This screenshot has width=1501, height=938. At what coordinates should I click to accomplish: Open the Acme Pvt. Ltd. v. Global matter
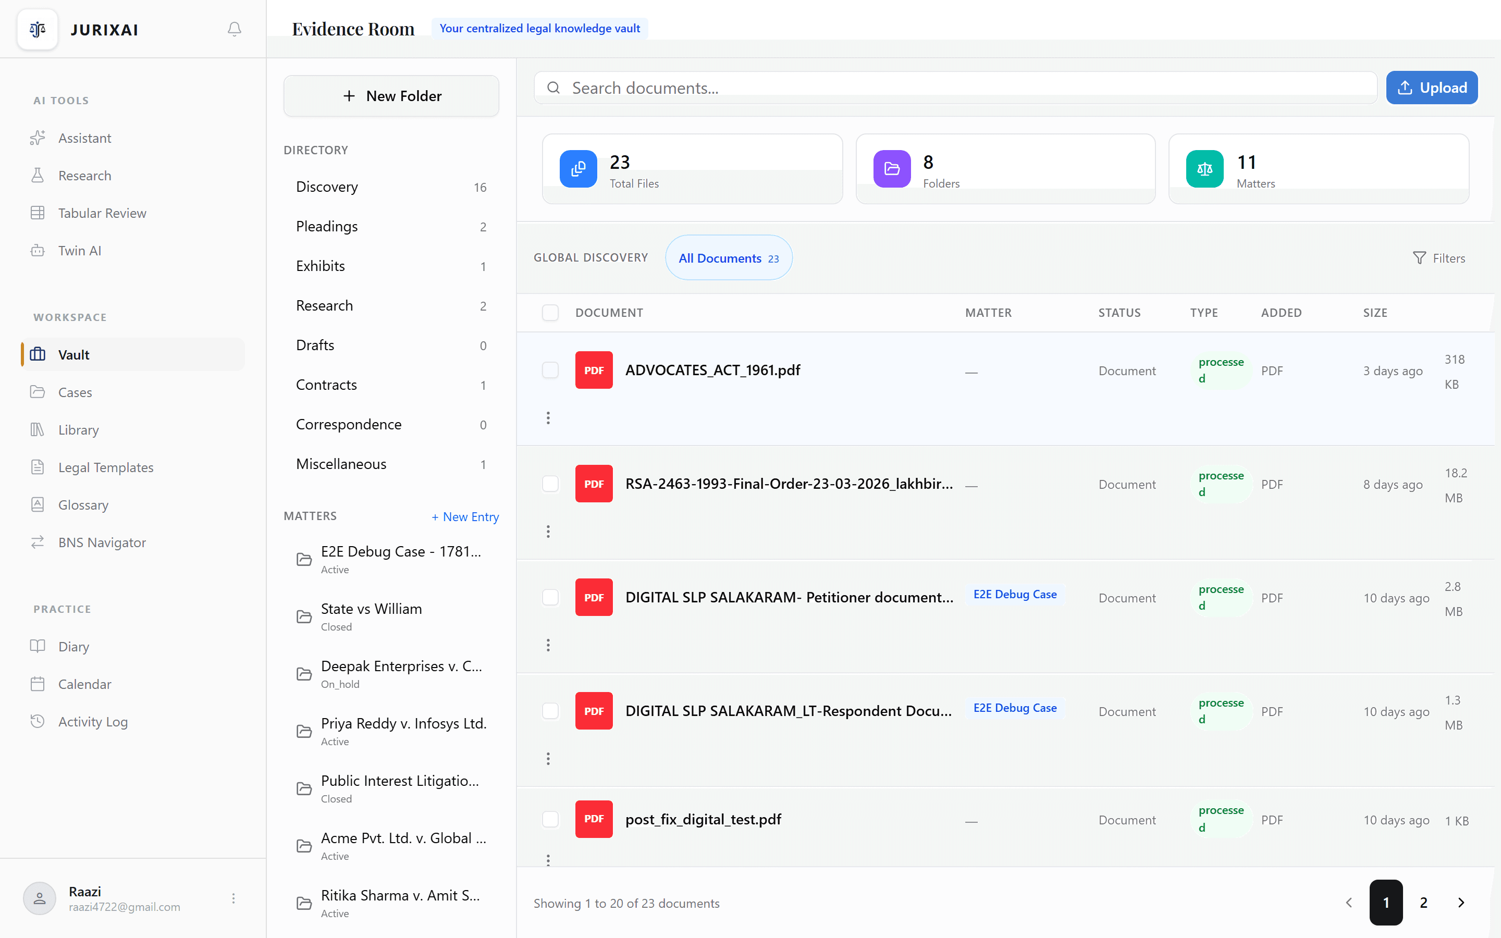(391, 846)
